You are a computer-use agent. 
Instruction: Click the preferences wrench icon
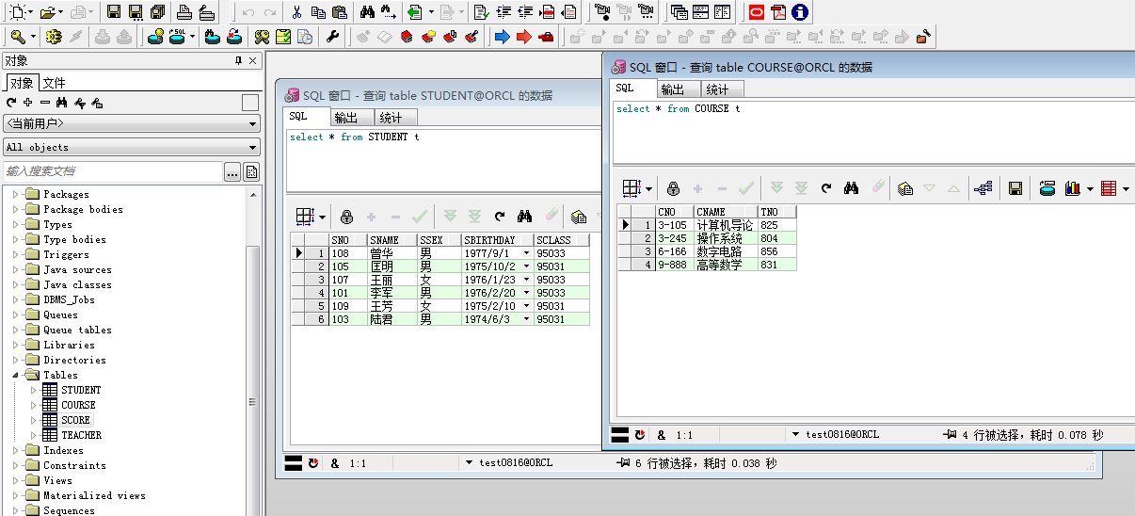coord(332,37)
